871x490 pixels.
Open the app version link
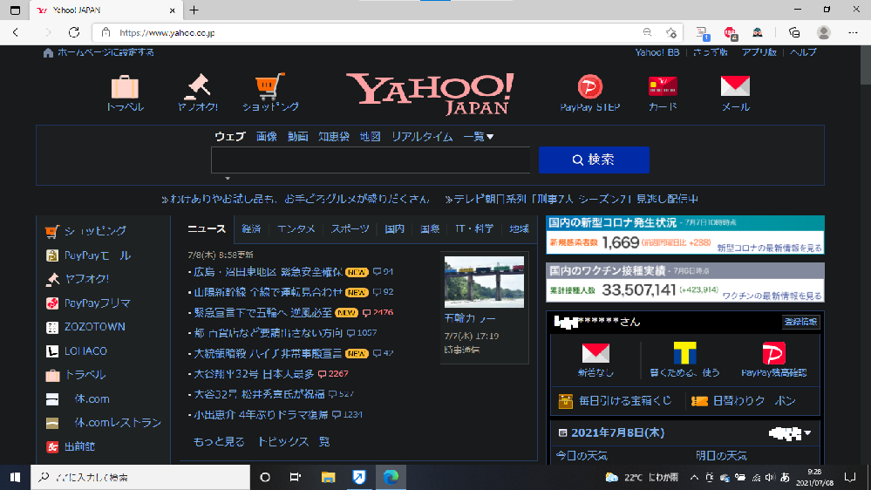(x=759, y=52)
